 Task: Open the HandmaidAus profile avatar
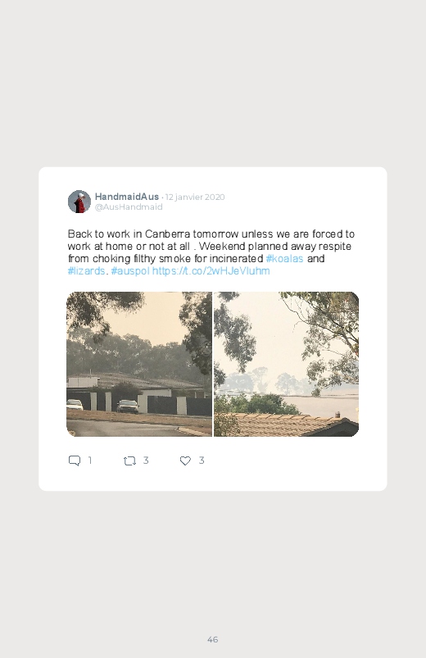[79, 202]
